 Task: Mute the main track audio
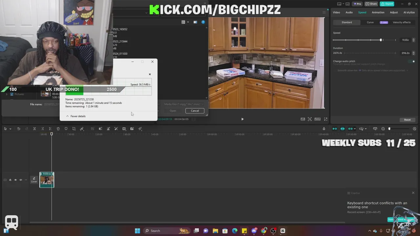21,180
